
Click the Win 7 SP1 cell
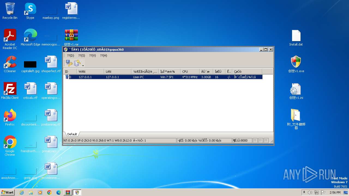click(x=167, y=77)
